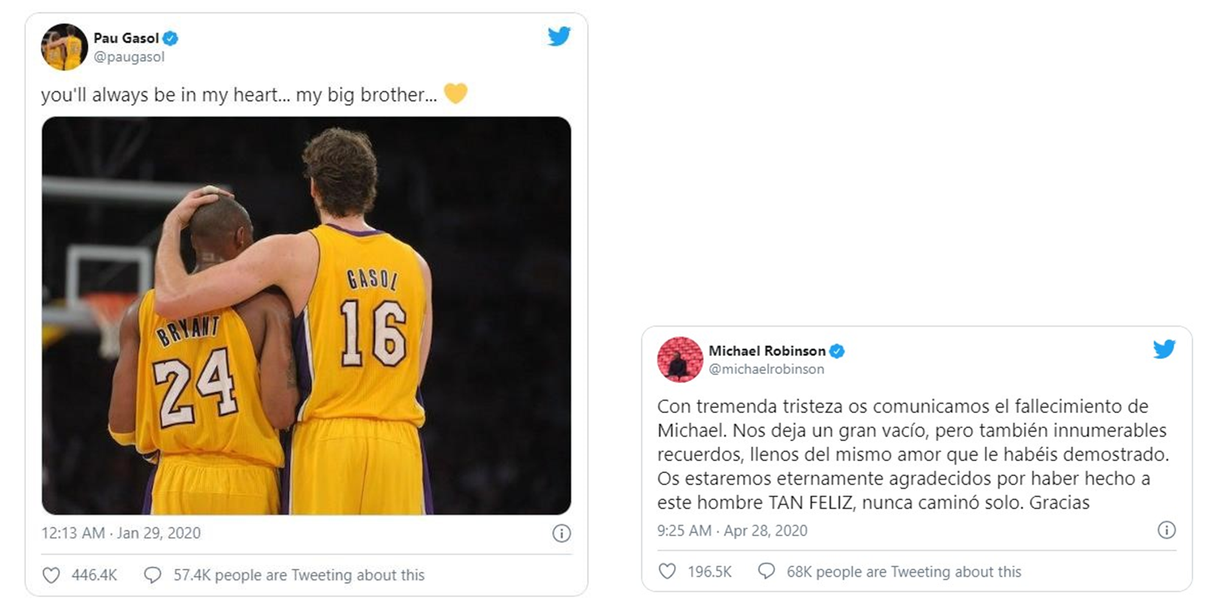Image resolution: width=1211 pixels, height=608 pixels.
Task: Click the Michael Robinson display name
Action: point(766,351)
